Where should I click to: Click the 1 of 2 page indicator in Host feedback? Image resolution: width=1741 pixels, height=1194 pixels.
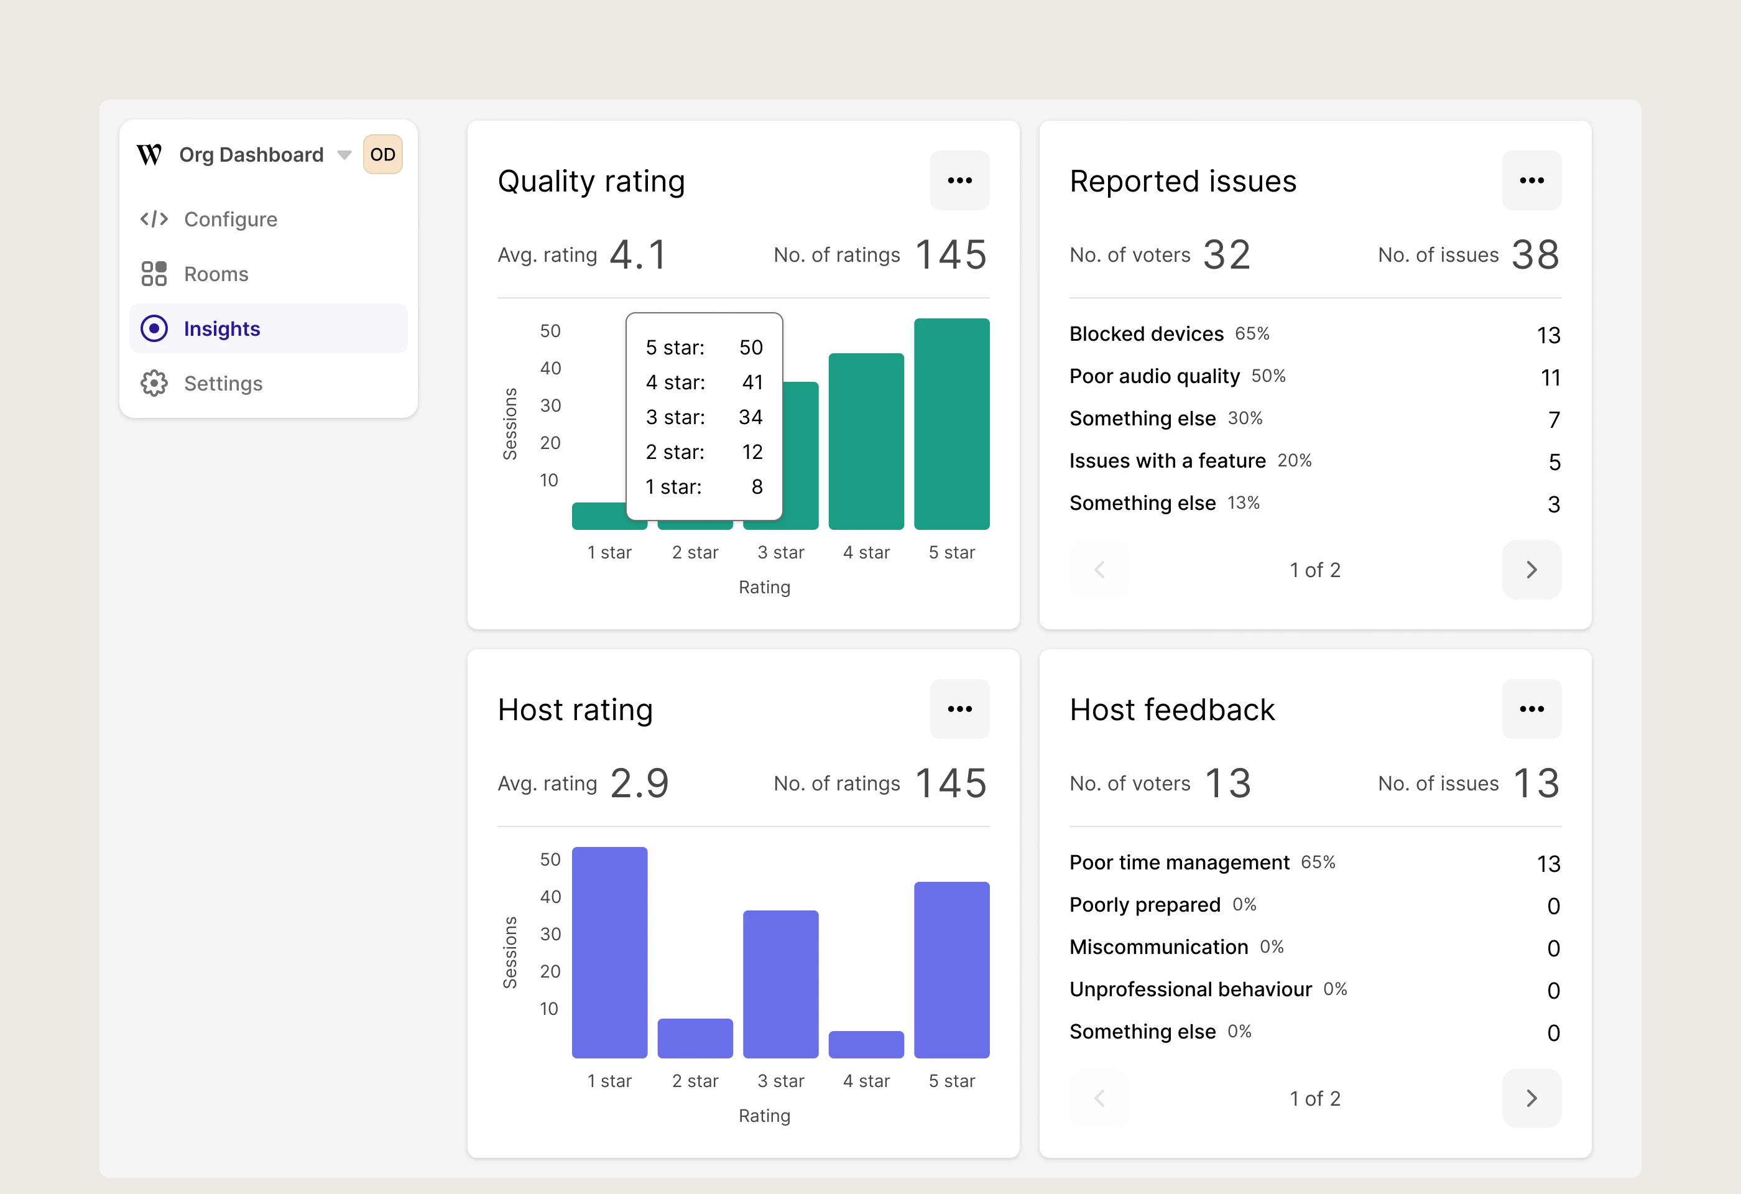pos(1314,1098)
